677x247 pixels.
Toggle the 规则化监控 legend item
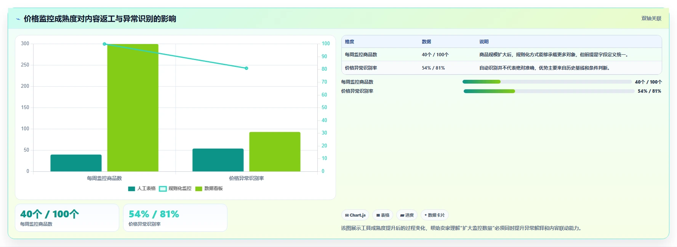click(175, 189)
